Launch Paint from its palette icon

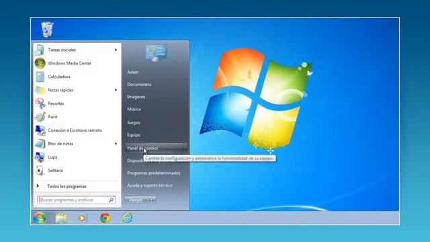[40, 117]
